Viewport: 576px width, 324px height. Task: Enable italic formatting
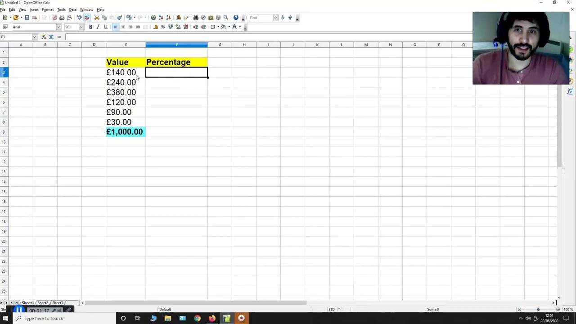pos(98,27)
